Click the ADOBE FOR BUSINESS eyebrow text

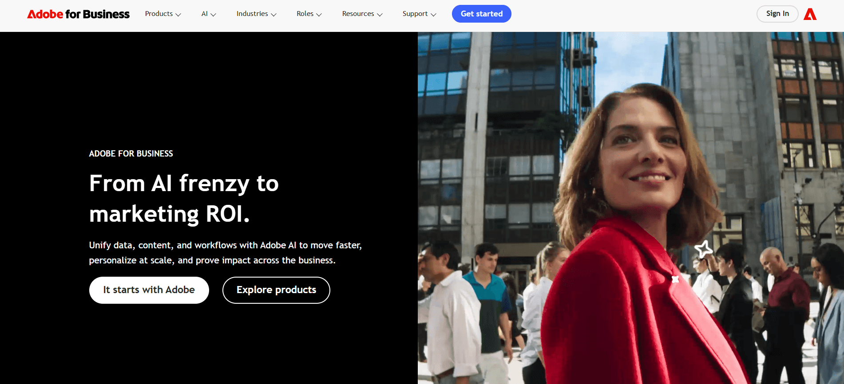pos(131,153)
